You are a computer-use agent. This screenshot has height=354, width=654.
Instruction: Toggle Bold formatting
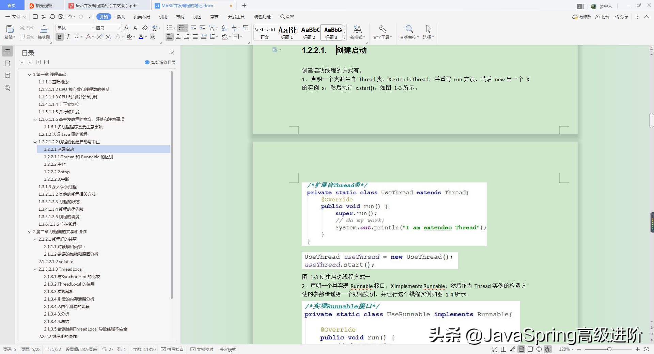pos(60,37)
